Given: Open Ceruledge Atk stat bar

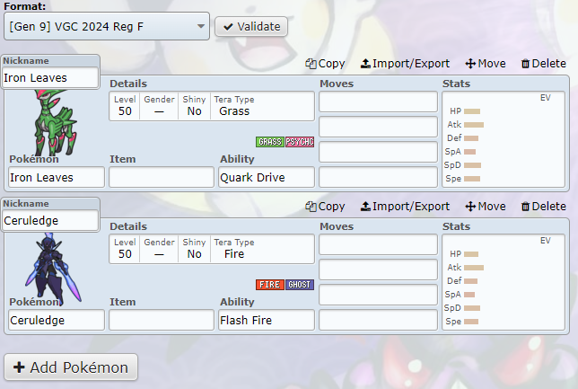Looking at the screenshot, I should pos(474,268).
